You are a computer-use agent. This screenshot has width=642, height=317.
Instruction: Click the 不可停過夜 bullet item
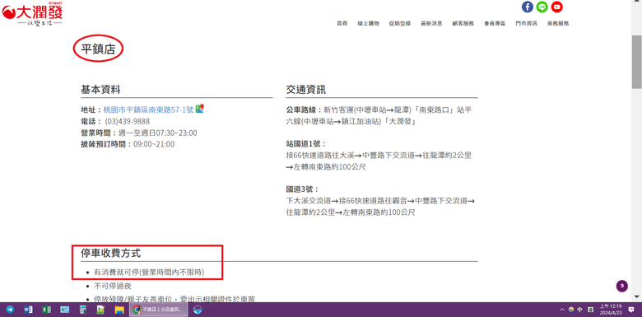pyautogui.click(x=113, y=286)
